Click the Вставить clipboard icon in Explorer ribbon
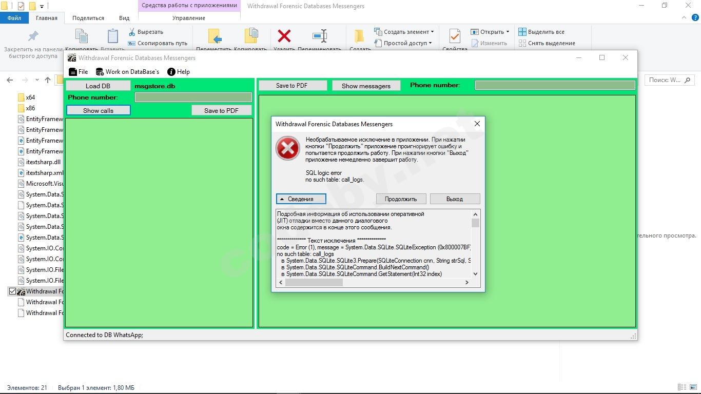Screen dimensions: 701x394 (113, 36)
